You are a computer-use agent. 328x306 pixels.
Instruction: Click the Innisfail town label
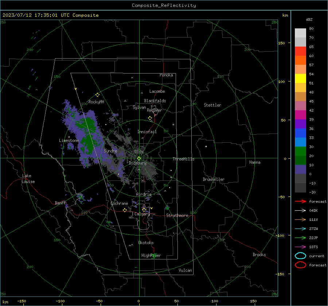147,132
